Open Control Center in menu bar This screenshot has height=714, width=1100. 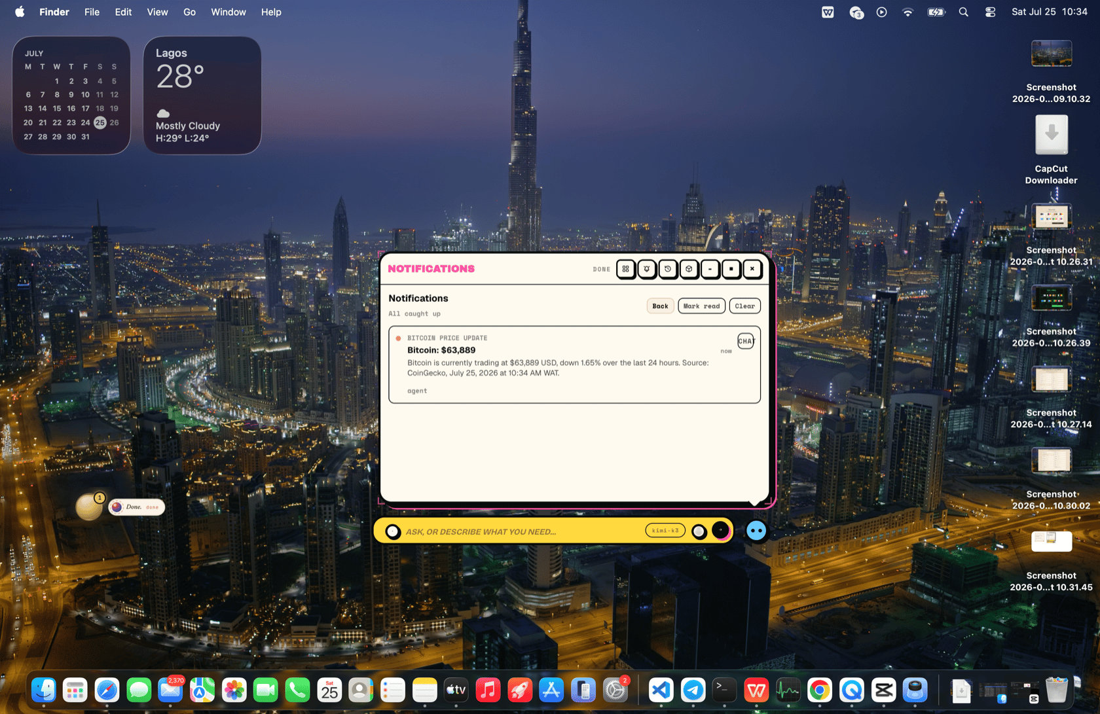coord(990,12)
